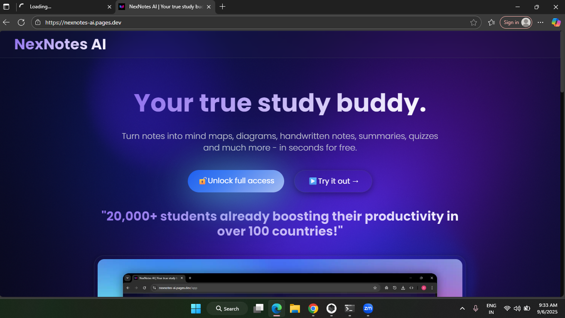Add this page to favorites star
The image size is (565, 318).
(x=473, y=22)
